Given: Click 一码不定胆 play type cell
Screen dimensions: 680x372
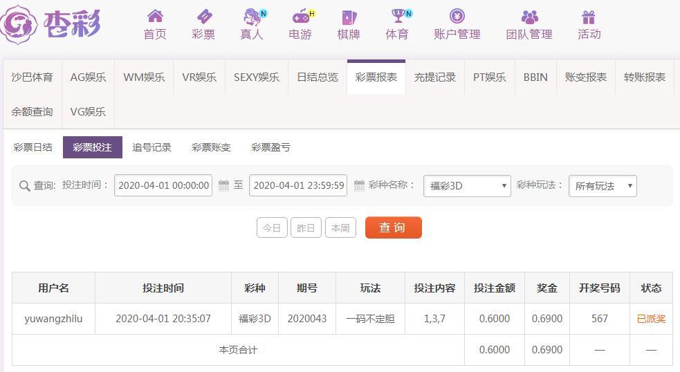Looking at the screenshot, I should tap(370, 319).
